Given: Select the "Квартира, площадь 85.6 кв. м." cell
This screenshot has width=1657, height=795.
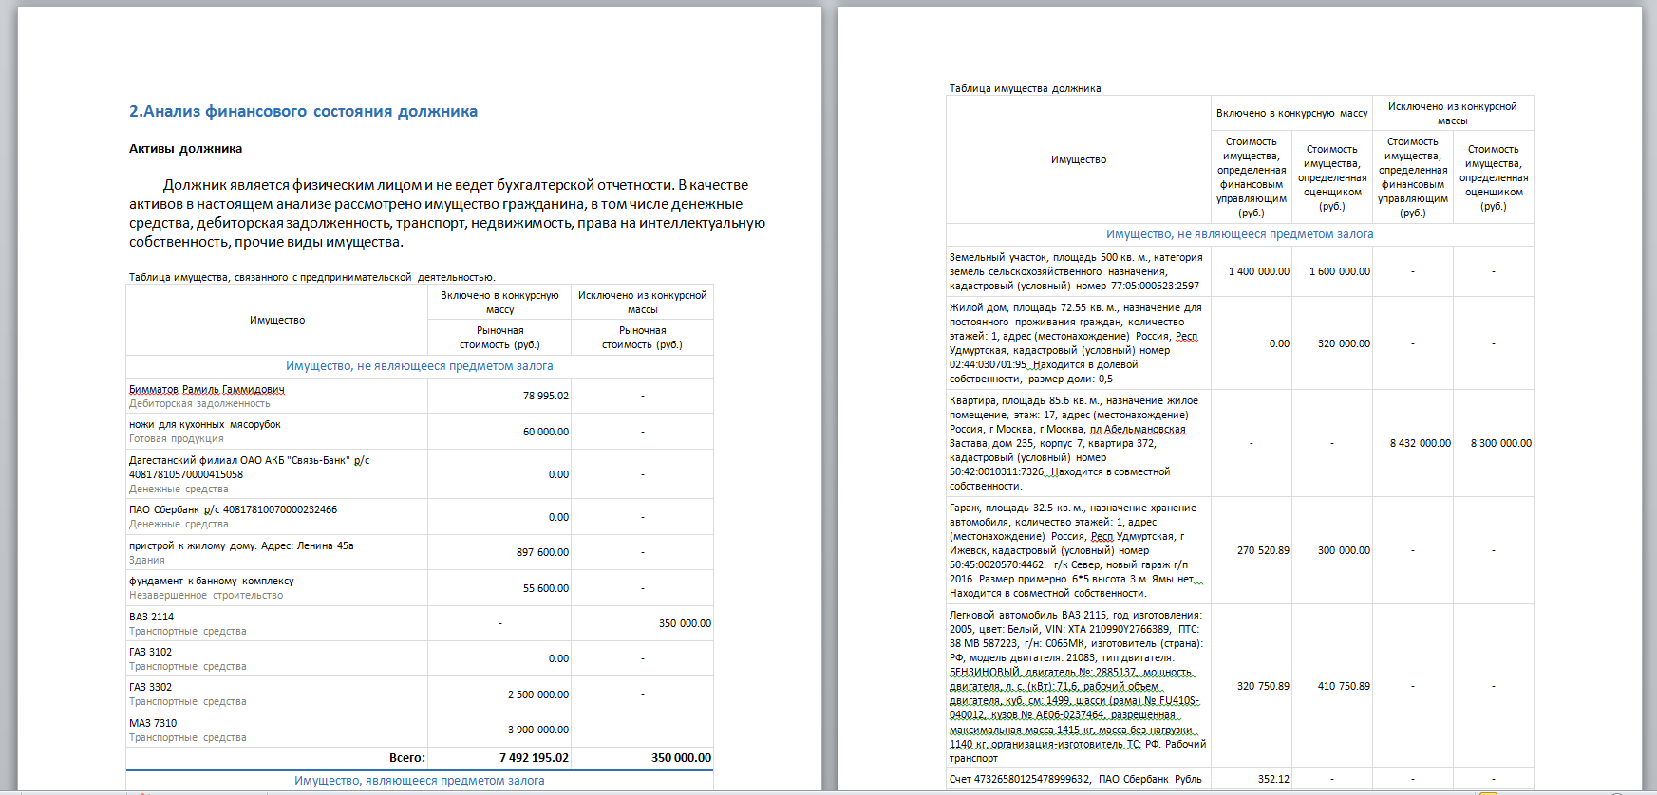Looking at the screenshot, I should point(1073,443).
